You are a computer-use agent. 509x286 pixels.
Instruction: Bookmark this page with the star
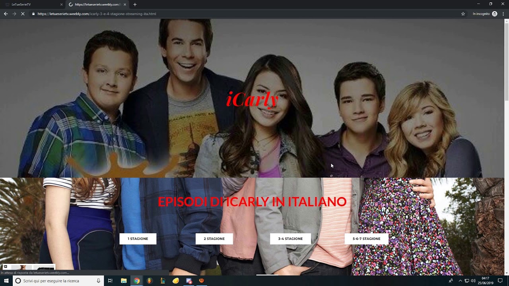pos(463,14)
